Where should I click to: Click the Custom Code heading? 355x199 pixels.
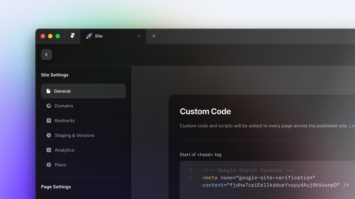[205, 111]
